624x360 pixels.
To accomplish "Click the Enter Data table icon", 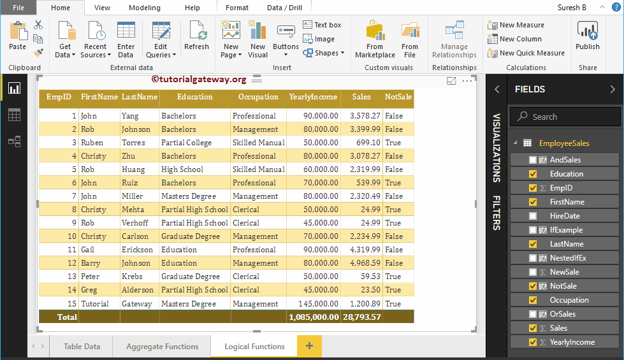I will (x=126, y=31).
